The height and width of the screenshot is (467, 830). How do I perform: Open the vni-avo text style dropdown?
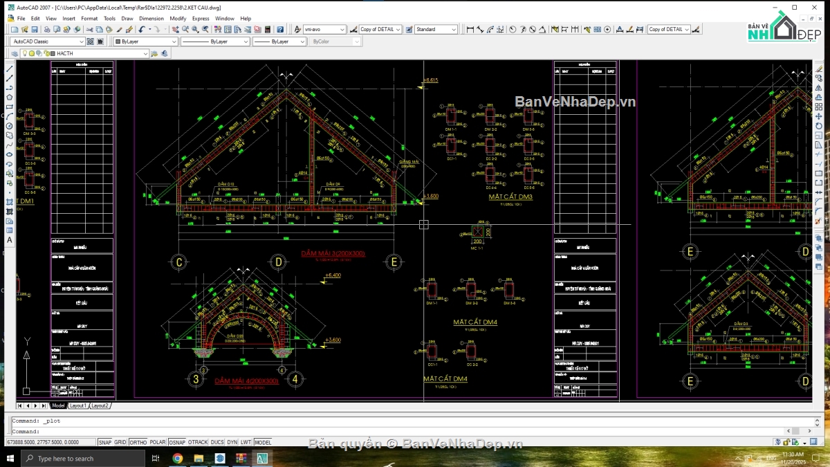click(x=325, y=30)
